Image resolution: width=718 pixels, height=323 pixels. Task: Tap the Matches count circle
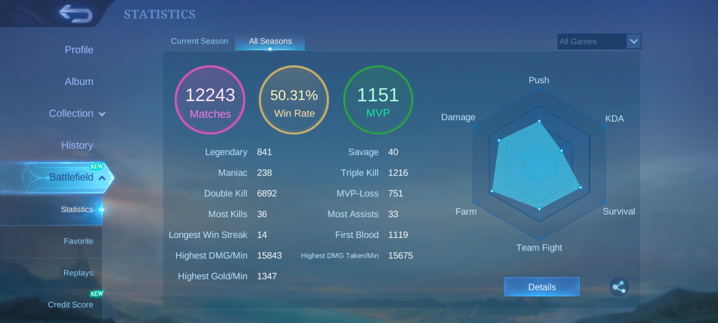tap(210, 100)
